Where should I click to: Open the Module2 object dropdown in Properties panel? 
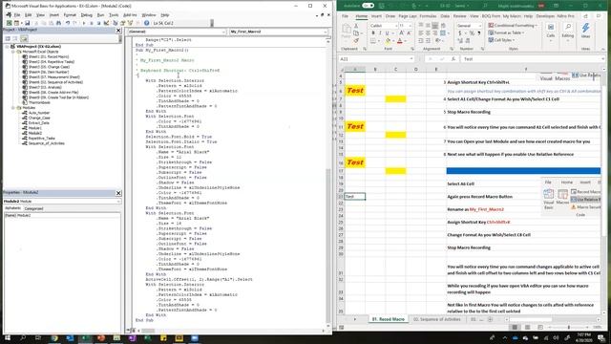[x=118, y=202]
